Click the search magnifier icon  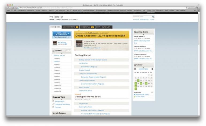pos(153,17)
